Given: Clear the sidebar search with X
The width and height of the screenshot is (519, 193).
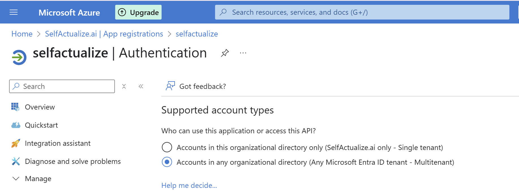Looking at the screenshot, I should [124, 86].
